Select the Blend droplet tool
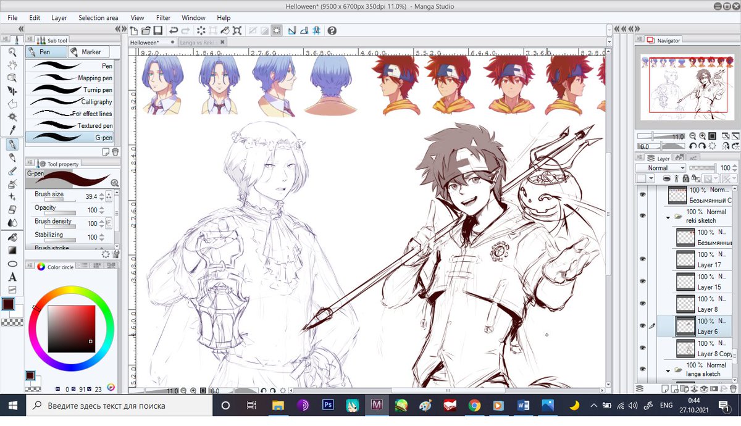This screenshot has height=426, width=741. click(12, 223)
